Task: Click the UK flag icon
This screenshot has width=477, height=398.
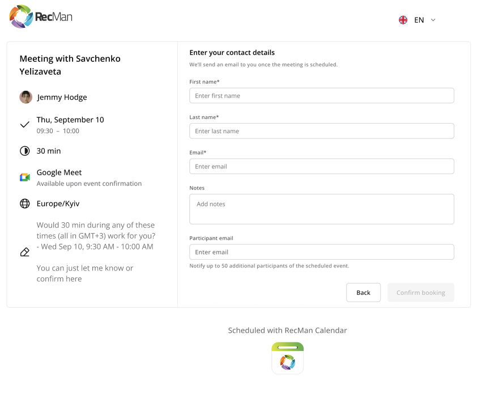Action: pos(403,20)
